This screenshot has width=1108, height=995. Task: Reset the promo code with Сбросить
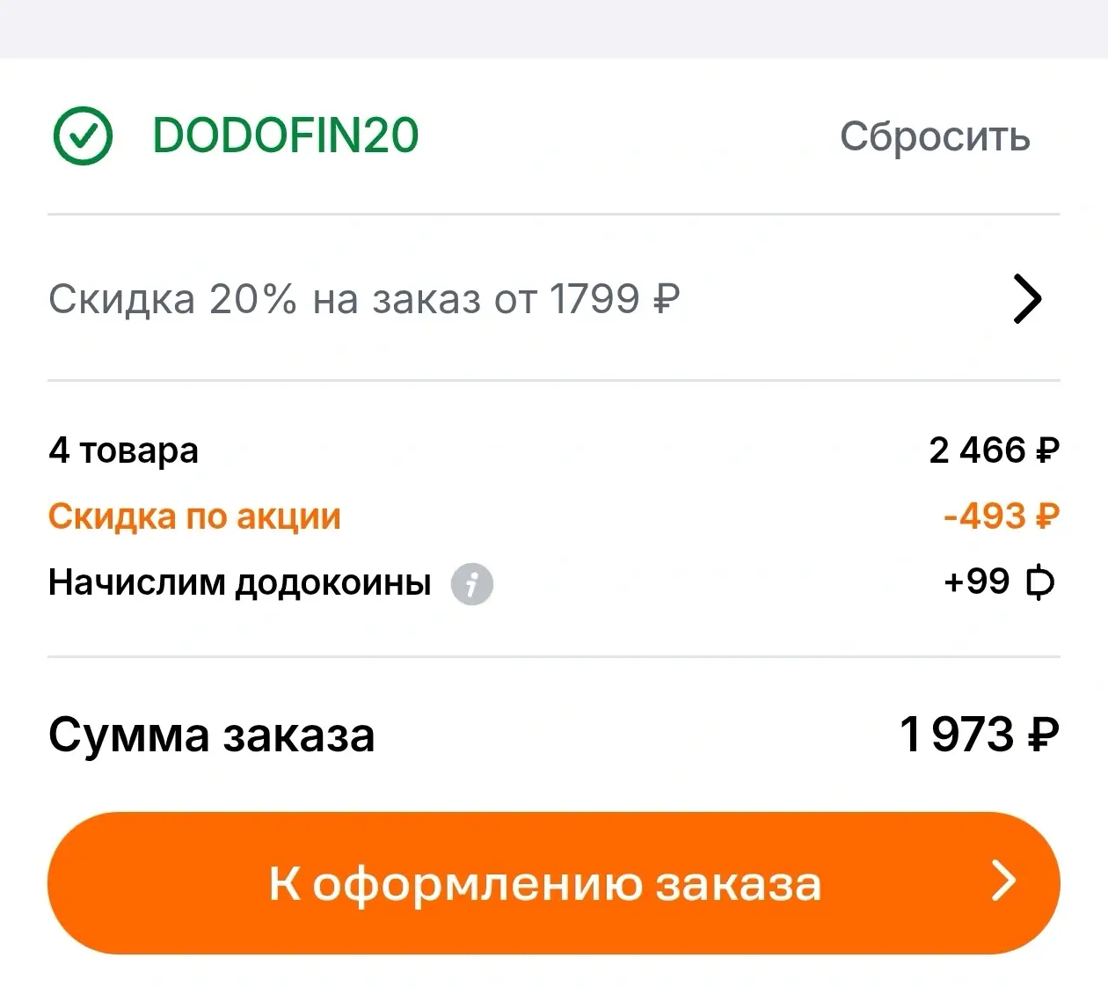[934, 137]
